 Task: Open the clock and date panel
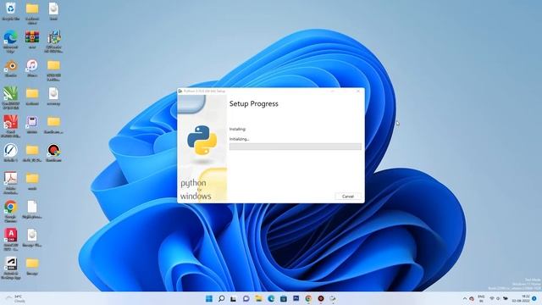click(521, 298)
